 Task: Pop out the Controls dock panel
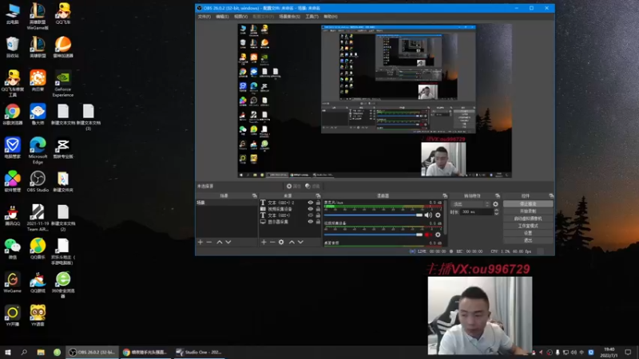(551, 195)
